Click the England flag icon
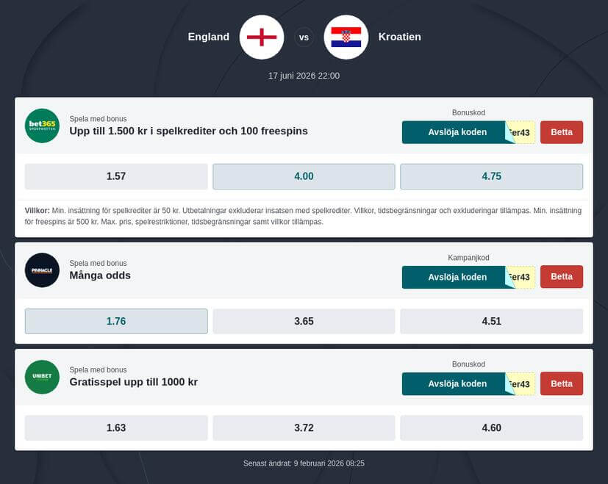 click(x=261, y=37)
